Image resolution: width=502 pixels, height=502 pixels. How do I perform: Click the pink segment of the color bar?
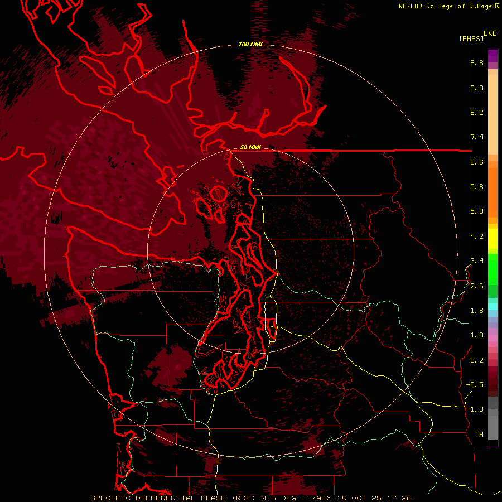tap(493, 338)
